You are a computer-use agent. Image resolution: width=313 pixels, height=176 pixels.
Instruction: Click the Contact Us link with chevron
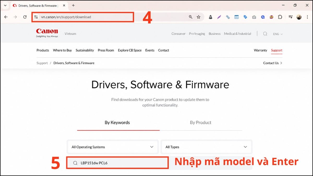pyautogui.click(x=273, y=63)
